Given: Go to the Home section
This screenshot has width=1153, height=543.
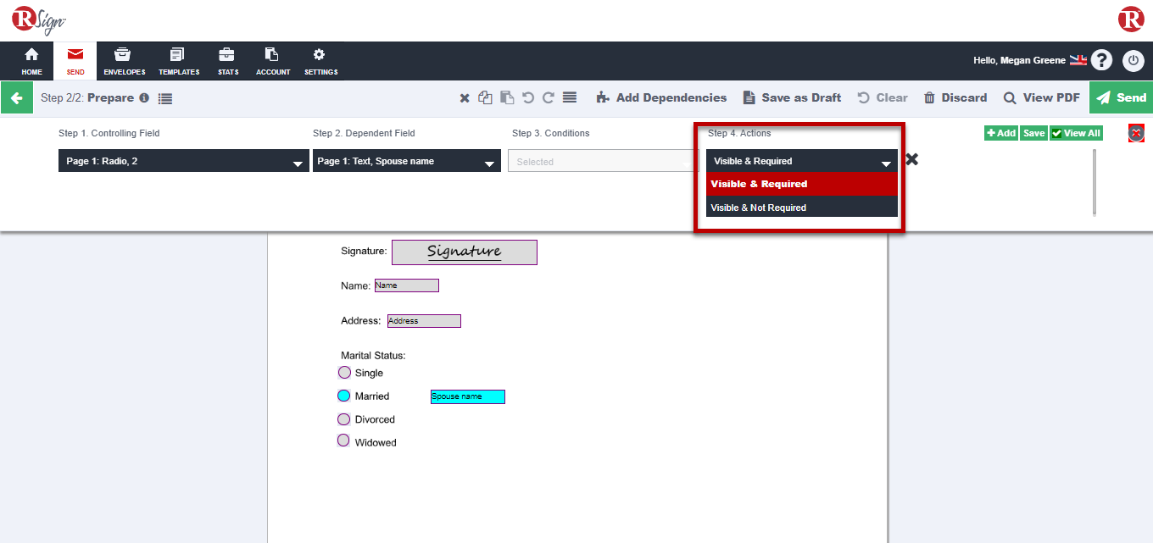Looking at the screenshot, I should point(31,61).
